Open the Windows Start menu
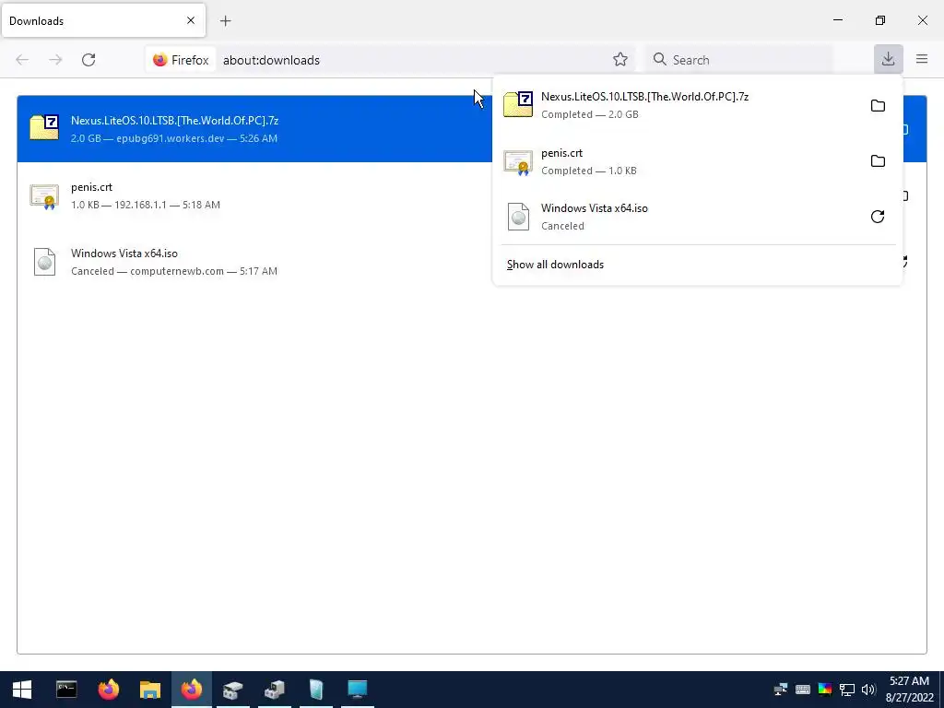 [x=22, y=690]
